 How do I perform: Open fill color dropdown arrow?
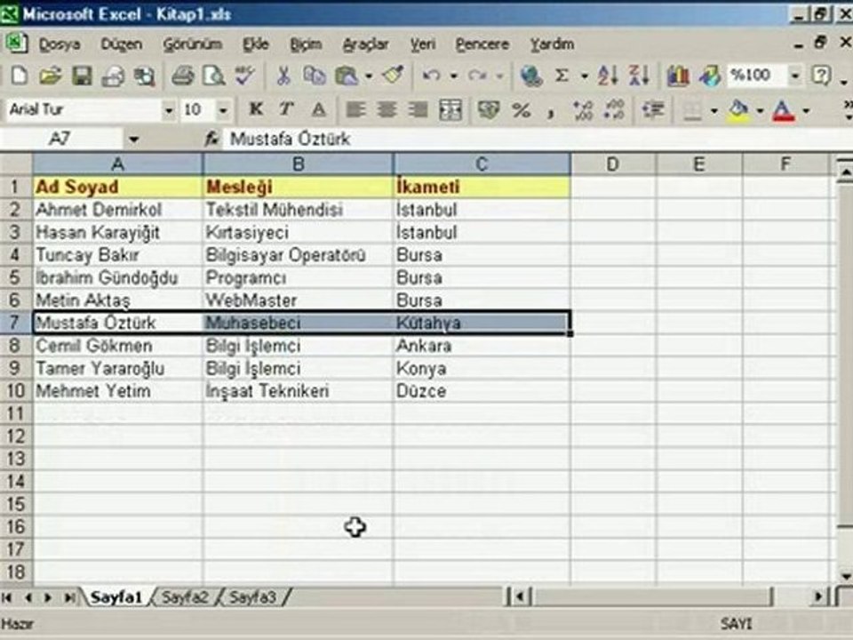(760, 111)
